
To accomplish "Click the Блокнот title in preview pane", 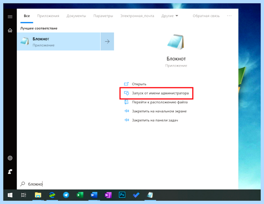I will (x=176, y=59).
